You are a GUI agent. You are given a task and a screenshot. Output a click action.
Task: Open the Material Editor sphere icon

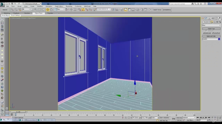(x=137, y=10)
